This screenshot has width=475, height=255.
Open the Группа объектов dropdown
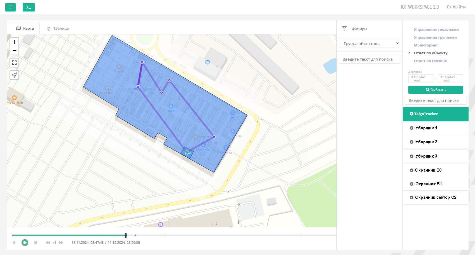369,43
